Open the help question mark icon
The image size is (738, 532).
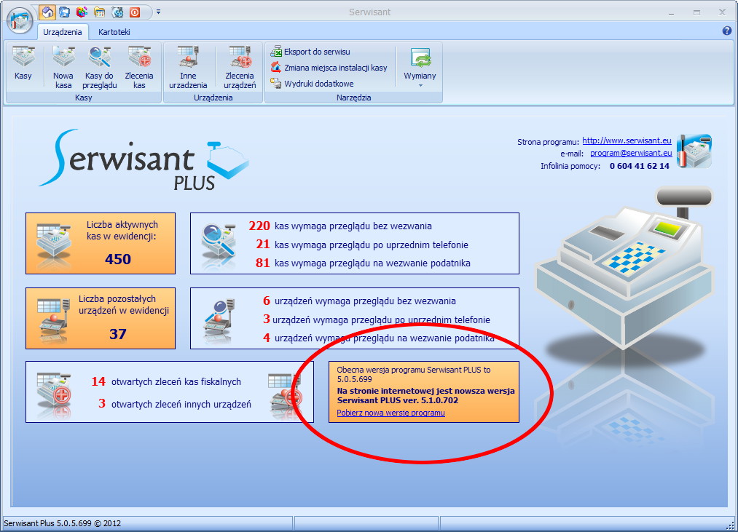(x=726, y=31)
